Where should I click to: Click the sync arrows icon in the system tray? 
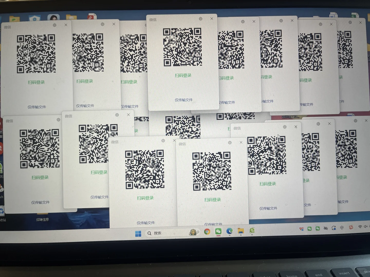[x=334, y=228]
